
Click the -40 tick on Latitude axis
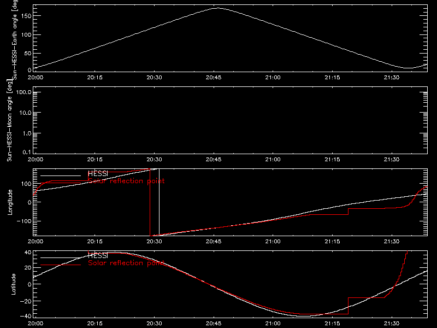tap(26, 316)
